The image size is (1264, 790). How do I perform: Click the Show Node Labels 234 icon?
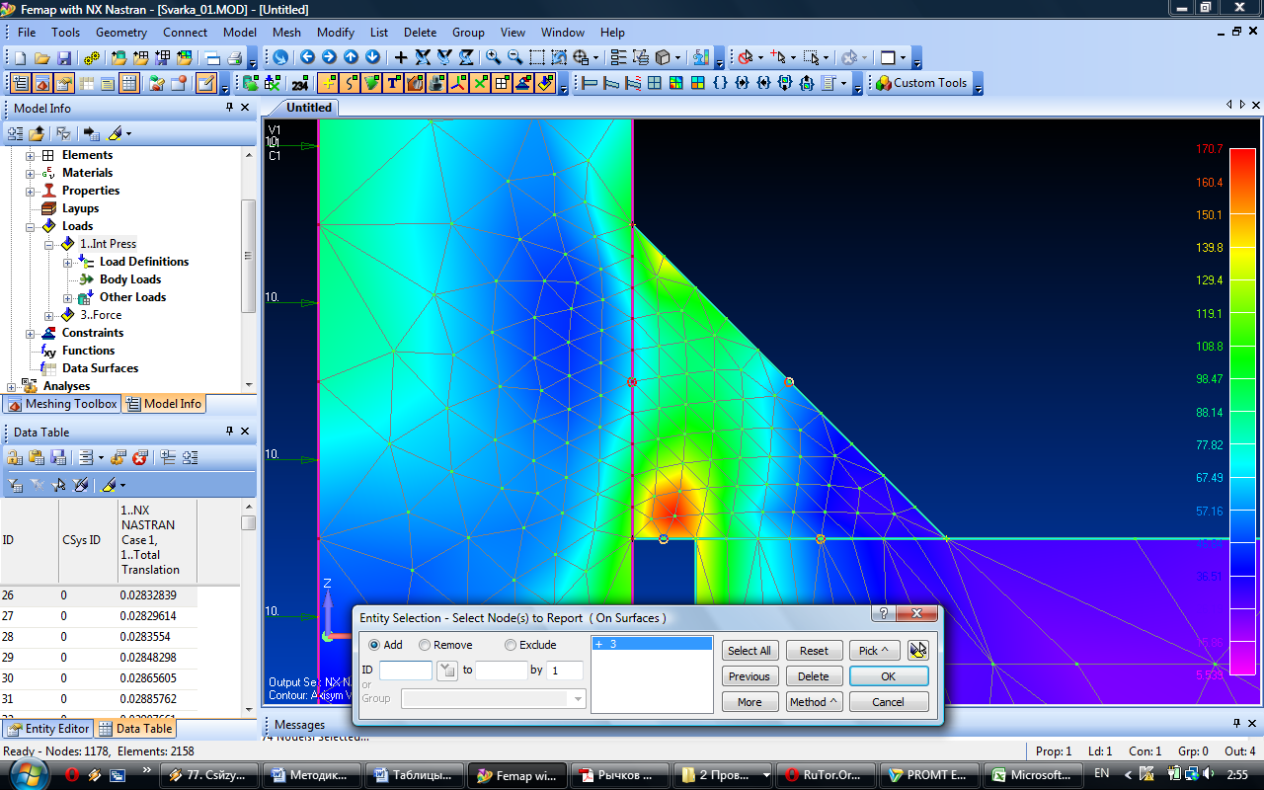point(300,84)
